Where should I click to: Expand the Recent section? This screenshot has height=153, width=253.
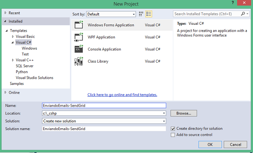tap(5, 13)
